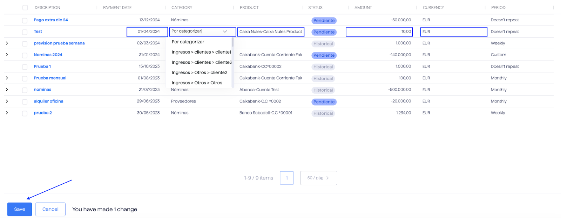
Task: Check the nominas row checkbox
Action: [25, 90]
